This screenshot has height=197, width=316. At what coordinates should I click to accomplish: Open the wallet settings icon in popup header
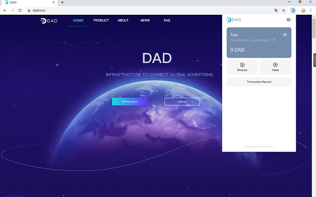[x=288, y=20]
